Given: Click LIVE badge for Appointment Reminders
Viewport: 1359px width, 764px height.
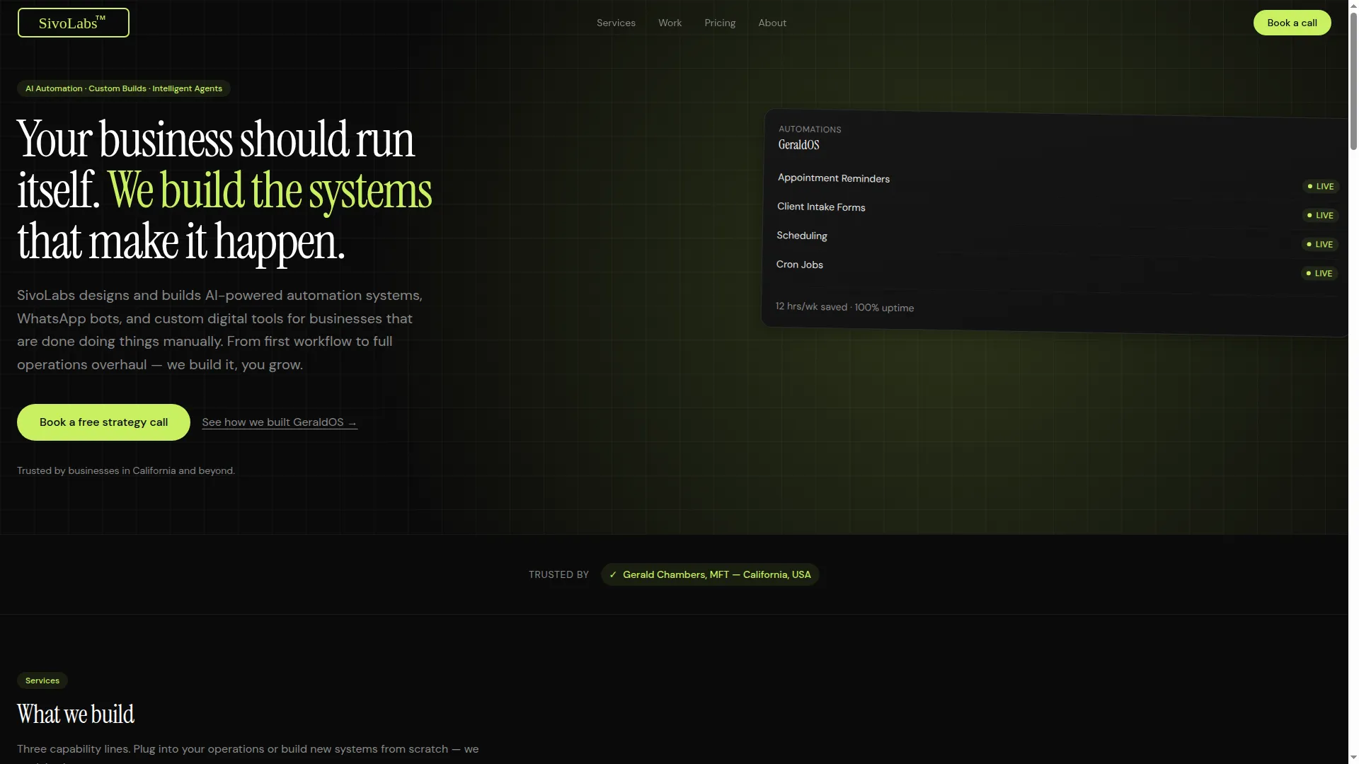Looking at the screenshot, I should click(1321, 187).
